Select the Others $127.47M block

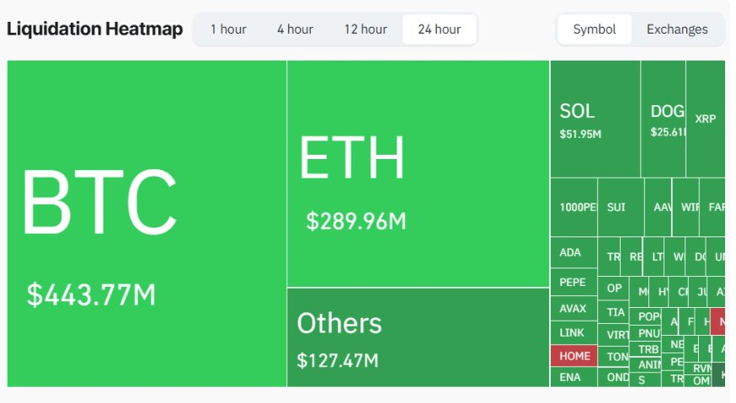point(419,337)
